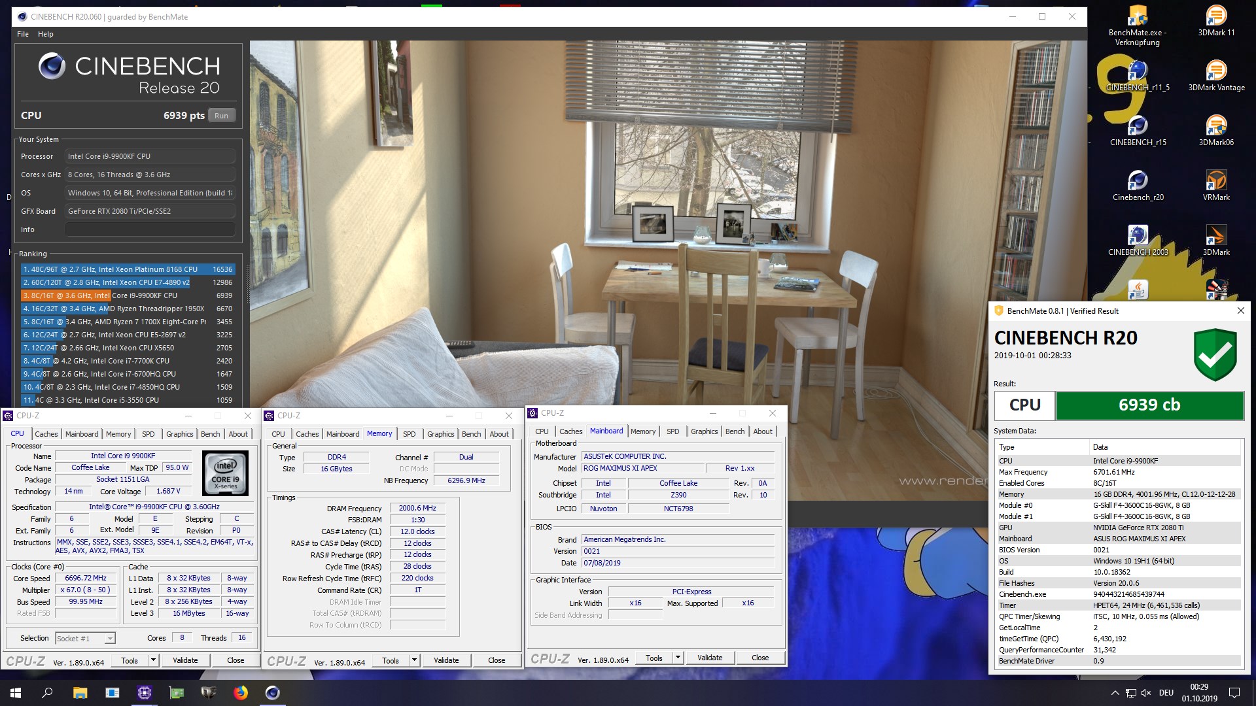Run the Cinebench CPU test

(222, 116)
